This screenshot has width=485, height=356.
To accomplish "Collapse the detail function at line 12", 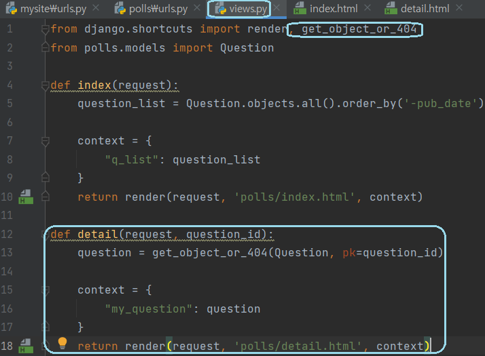I will click(x=45, y=235).
